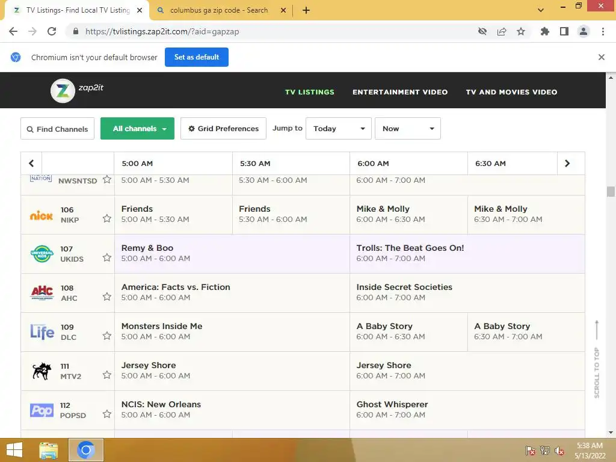Click the taskbar clock showing 5:38 AM
The width and height of the screenshot is (616, 462).
pyautogui.click(x=590, y=450)
